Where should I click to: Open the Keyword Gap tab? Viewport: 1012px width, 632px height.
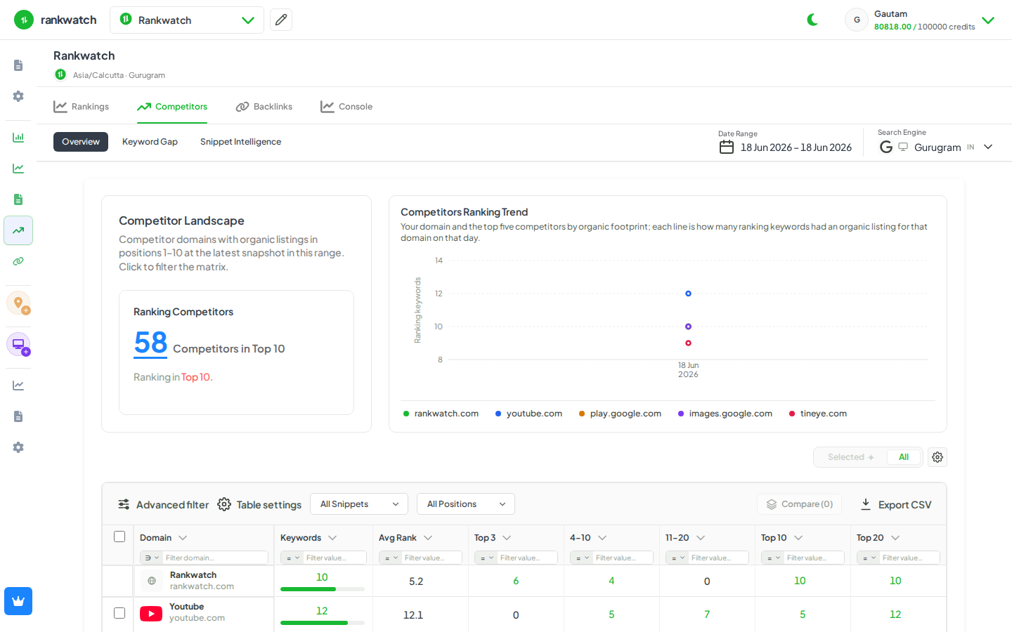(x=150, y=142)
